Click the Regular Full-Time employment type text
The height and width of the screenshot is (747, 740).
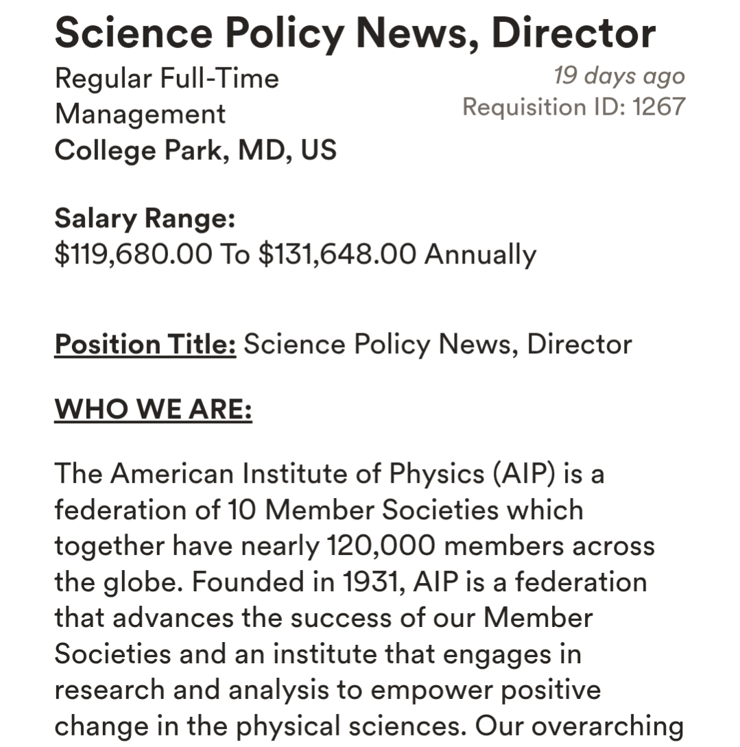[167, 78]
